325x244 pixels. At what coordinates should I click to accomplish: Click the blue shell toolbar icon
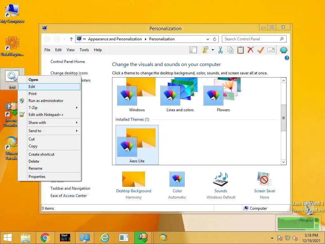283,50
